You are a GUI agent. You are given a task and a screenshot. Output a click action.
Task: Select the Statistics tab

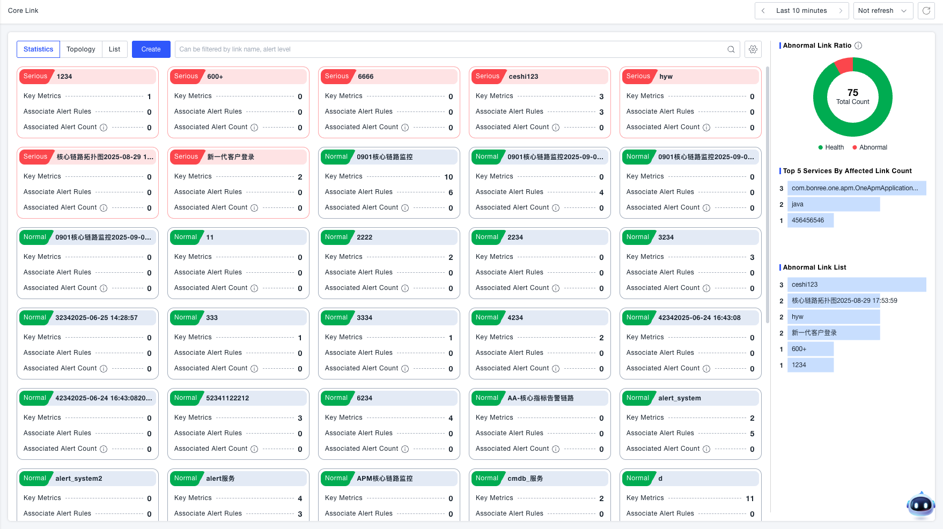point(39,49)
